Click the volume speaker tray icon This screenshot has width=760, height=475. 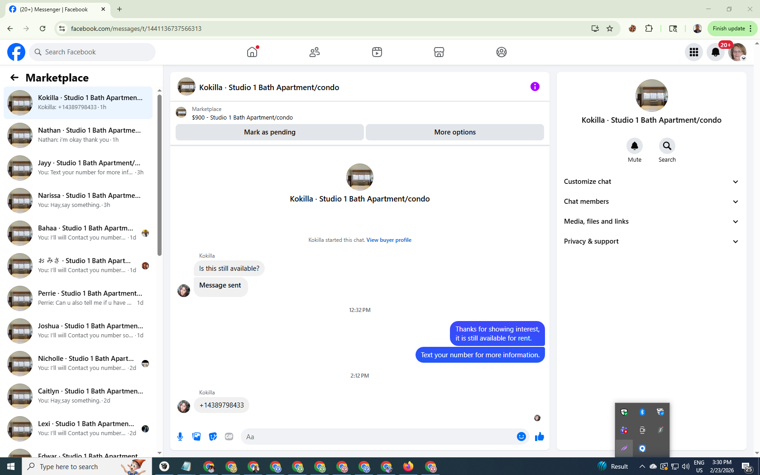pos(686,466)
